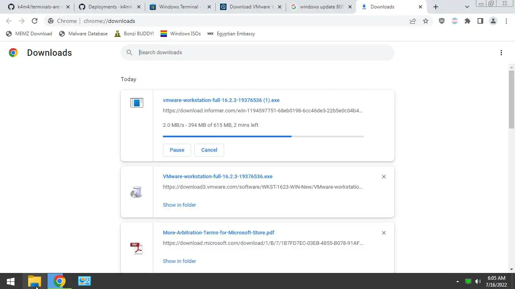This screenshot has height=289, width=515.
Task: Close the Downloads tab
Action: [420, 7]
